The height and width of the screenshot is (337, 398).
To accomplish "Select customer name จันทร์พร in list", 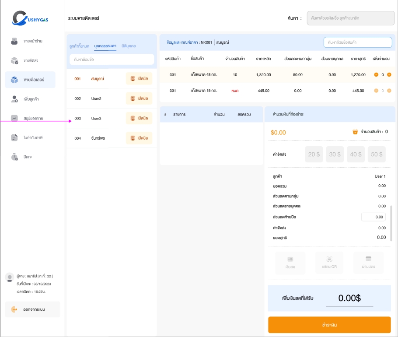I will pyautogui.click(x=98, y=138).
